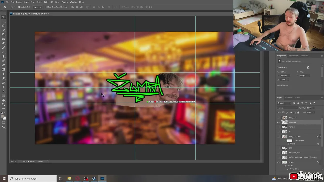Select the Brush tool
The width and height of the screenshot is (324, 182).
point(3,52)
